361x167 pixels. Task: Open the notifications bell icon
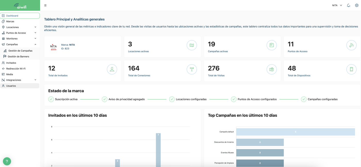pyautogui.click(x=348, y=5)
